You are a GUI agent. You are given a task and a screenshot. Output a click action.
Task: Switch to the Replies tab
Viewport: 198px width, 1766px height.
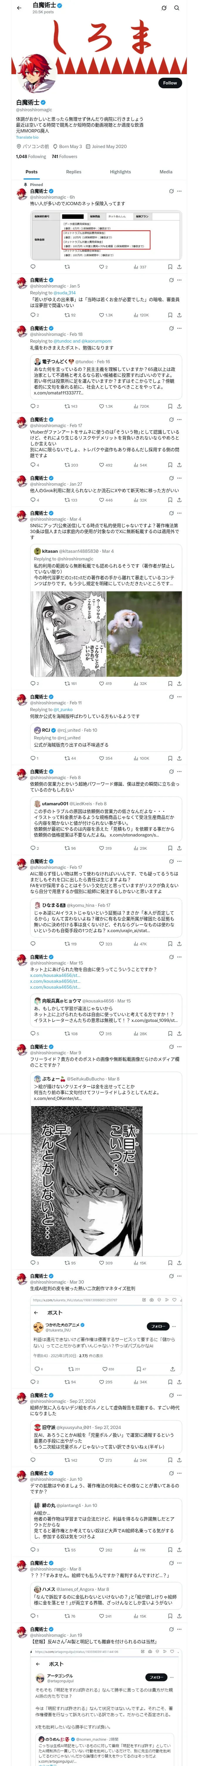click(74, 172)
